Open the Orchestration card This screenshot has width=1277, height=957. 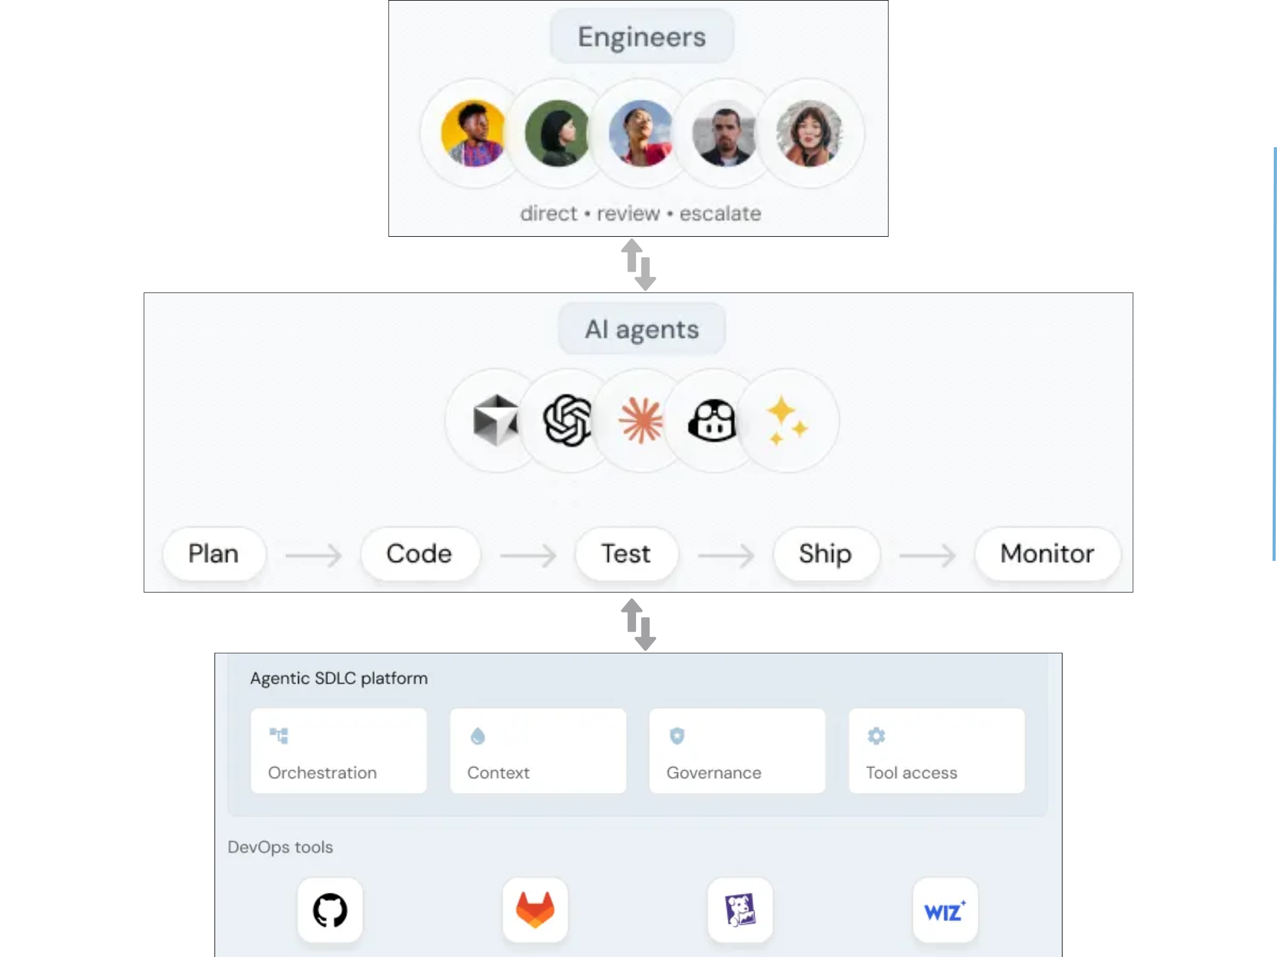[x=339, y=751]
